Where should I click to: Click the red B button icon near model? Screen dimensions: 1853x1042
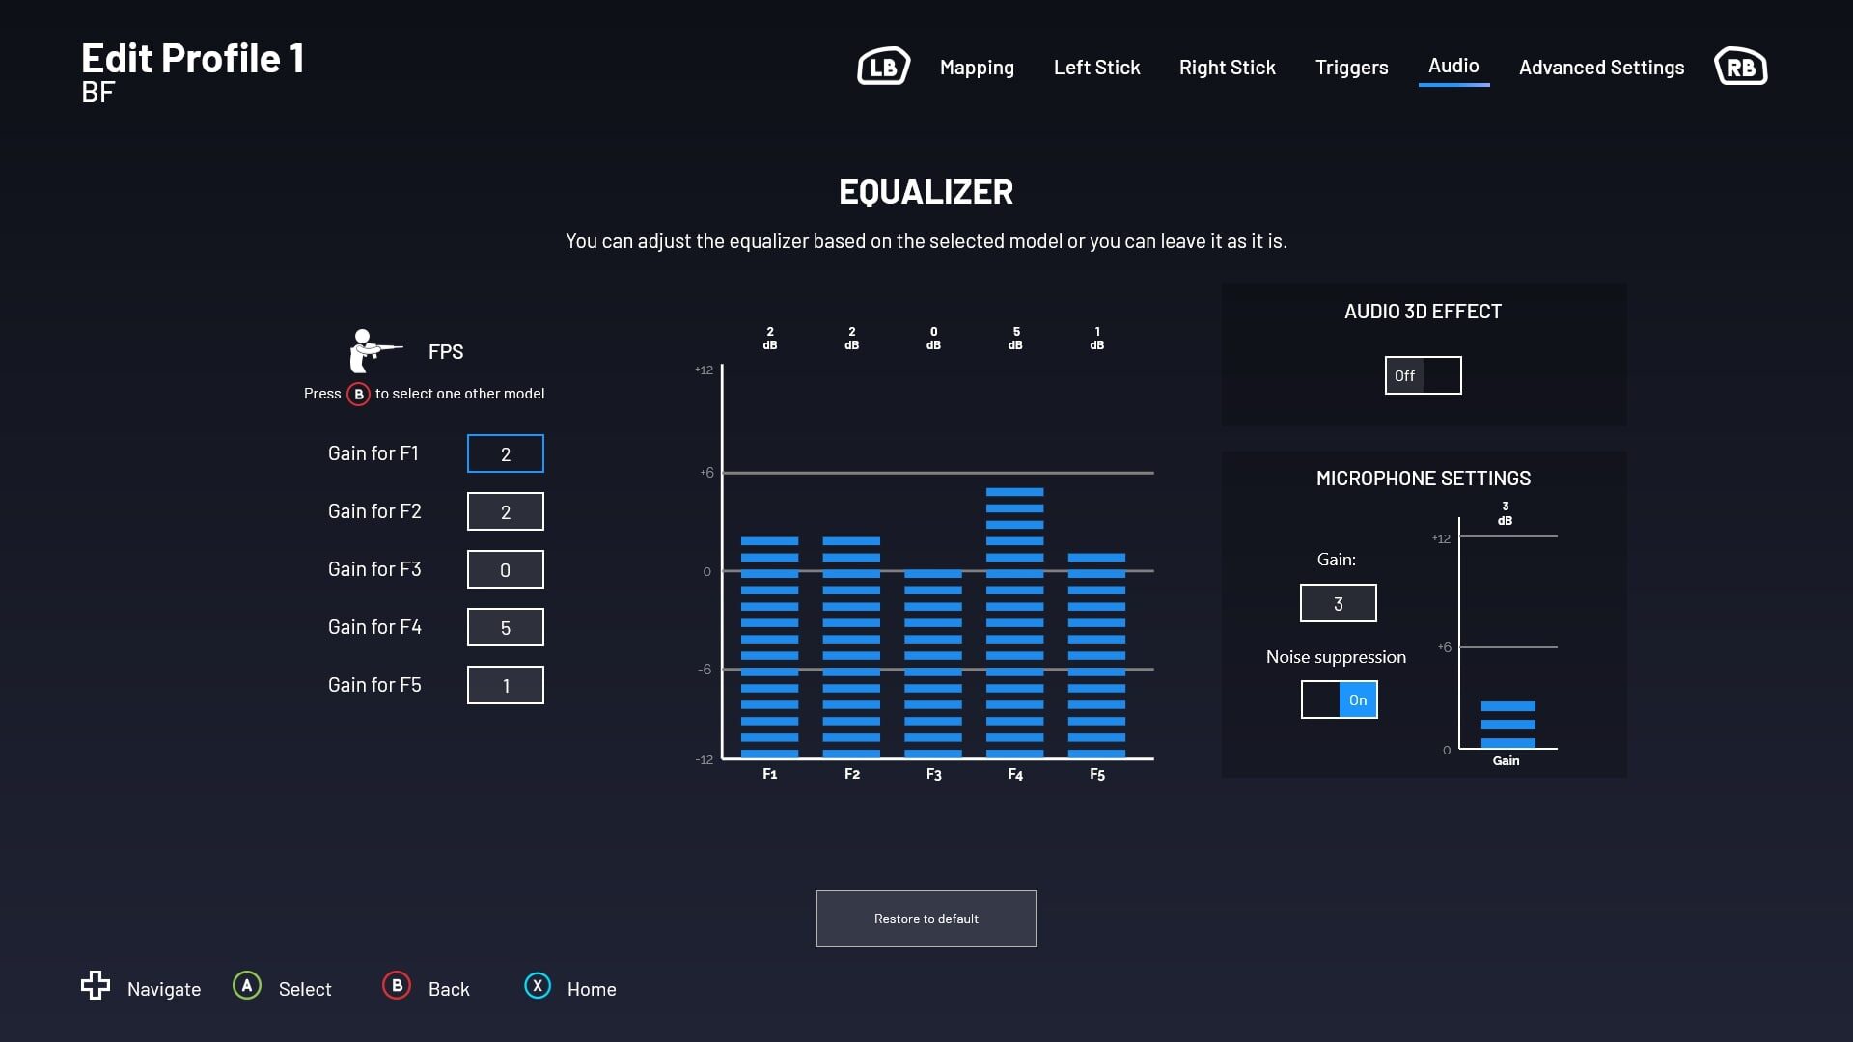[x=358, y=394]
